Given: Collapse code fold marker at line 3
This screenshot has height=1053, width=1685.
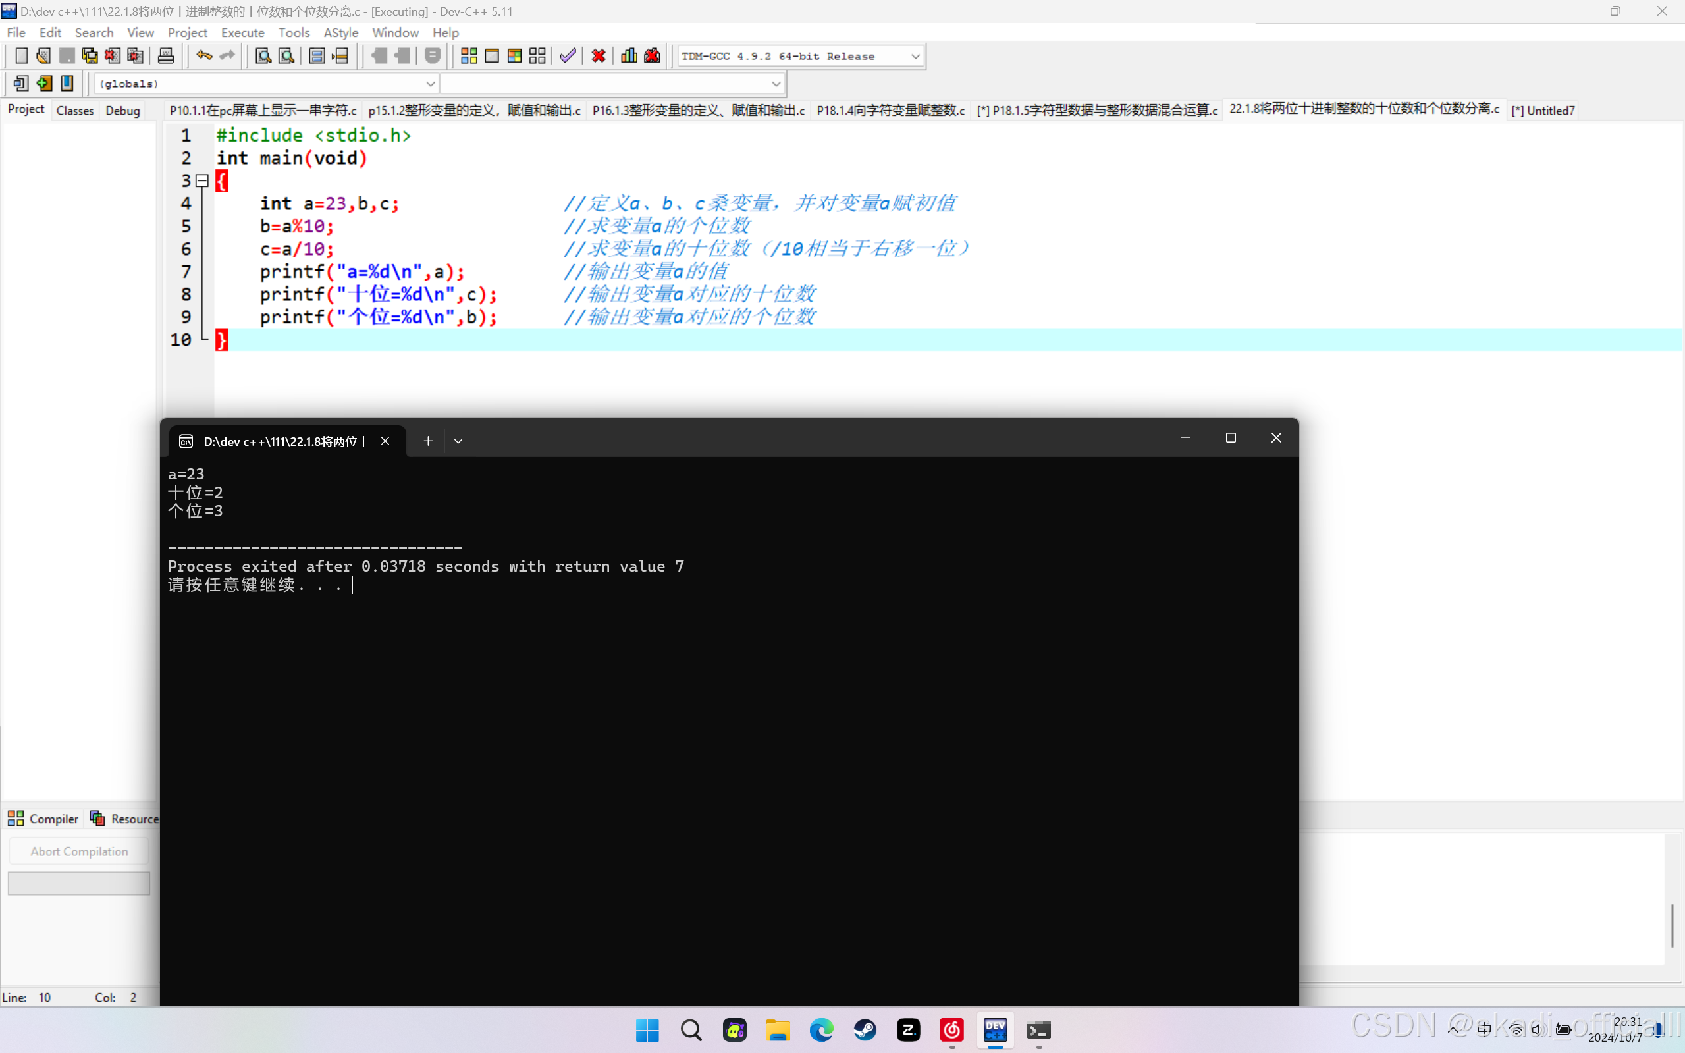Looking at the screenshot, I should click(x=202, y=181).
